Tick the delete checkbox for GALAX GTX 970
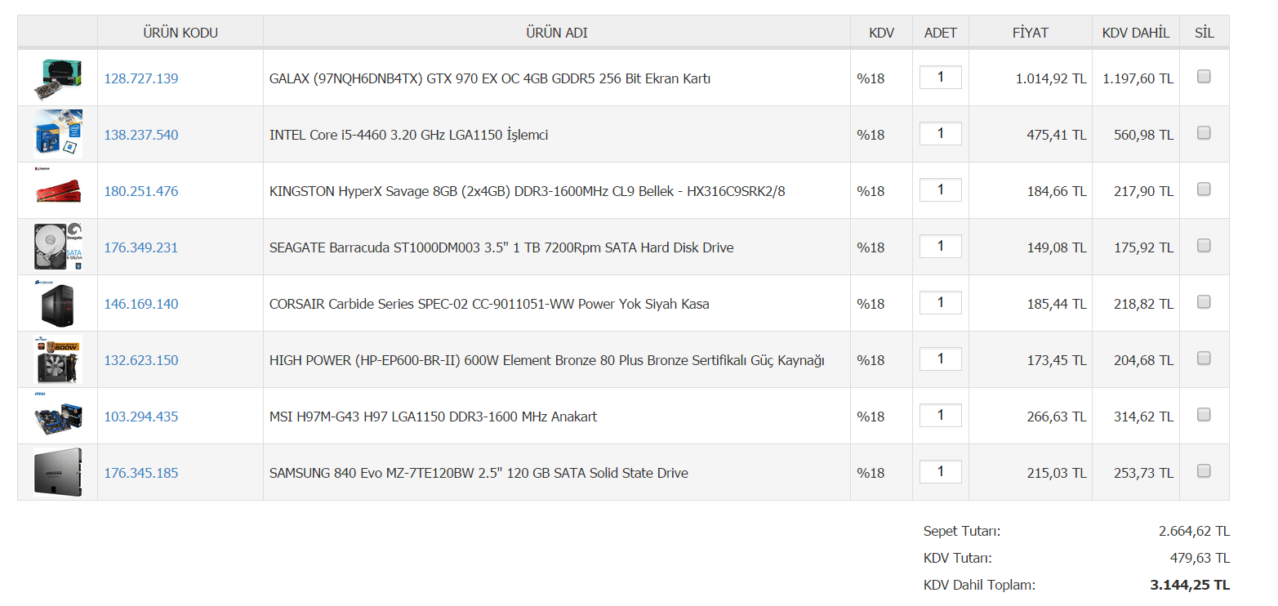This screenshot has height=606, width=1278. pos(1204,77)
